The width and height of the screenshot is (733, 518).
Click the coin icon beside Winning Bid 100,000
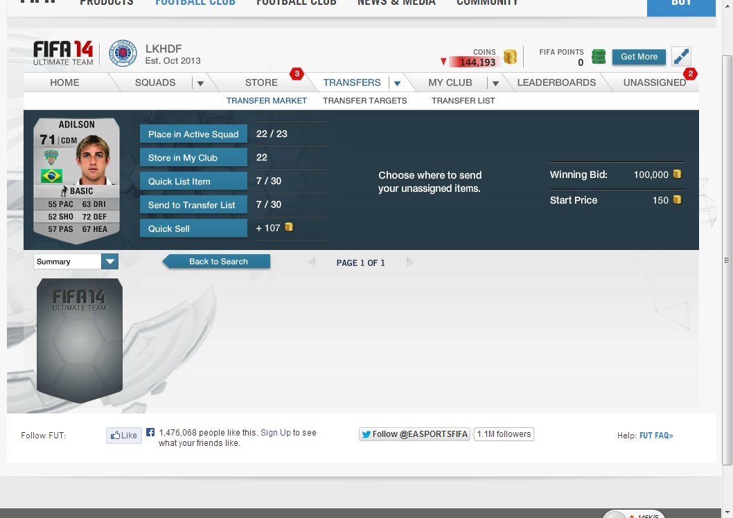(677, 175)
